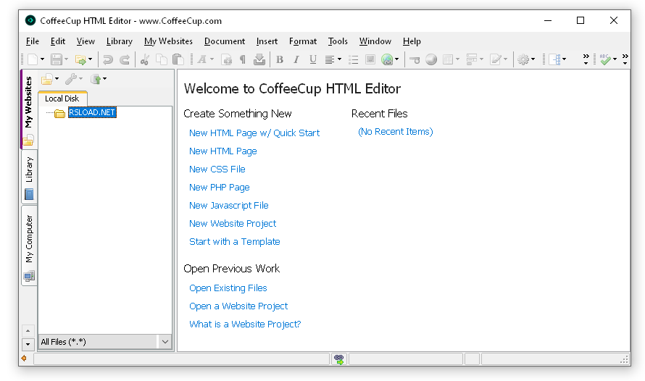645x381 pixels.
Task: Click the upload file icon in sidebar
Action: point(96,78)
